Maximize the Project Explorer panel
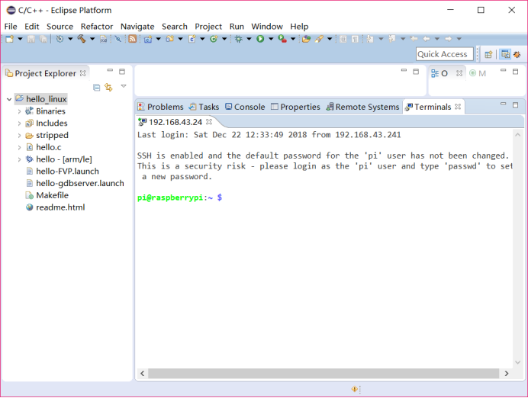 coord(122,72)
